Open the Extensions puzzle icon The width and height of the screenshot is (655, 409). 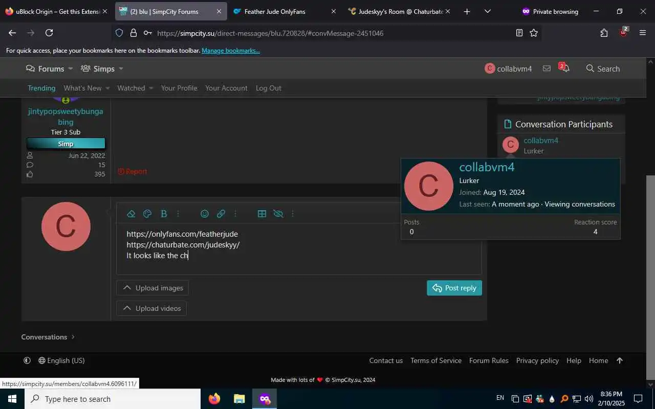point(604,33)
